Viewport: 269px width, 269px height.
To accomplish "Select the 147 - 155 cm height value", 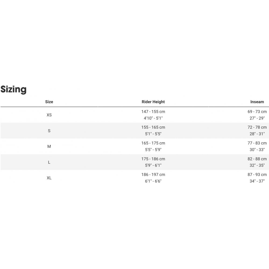I will coord(153,112).
